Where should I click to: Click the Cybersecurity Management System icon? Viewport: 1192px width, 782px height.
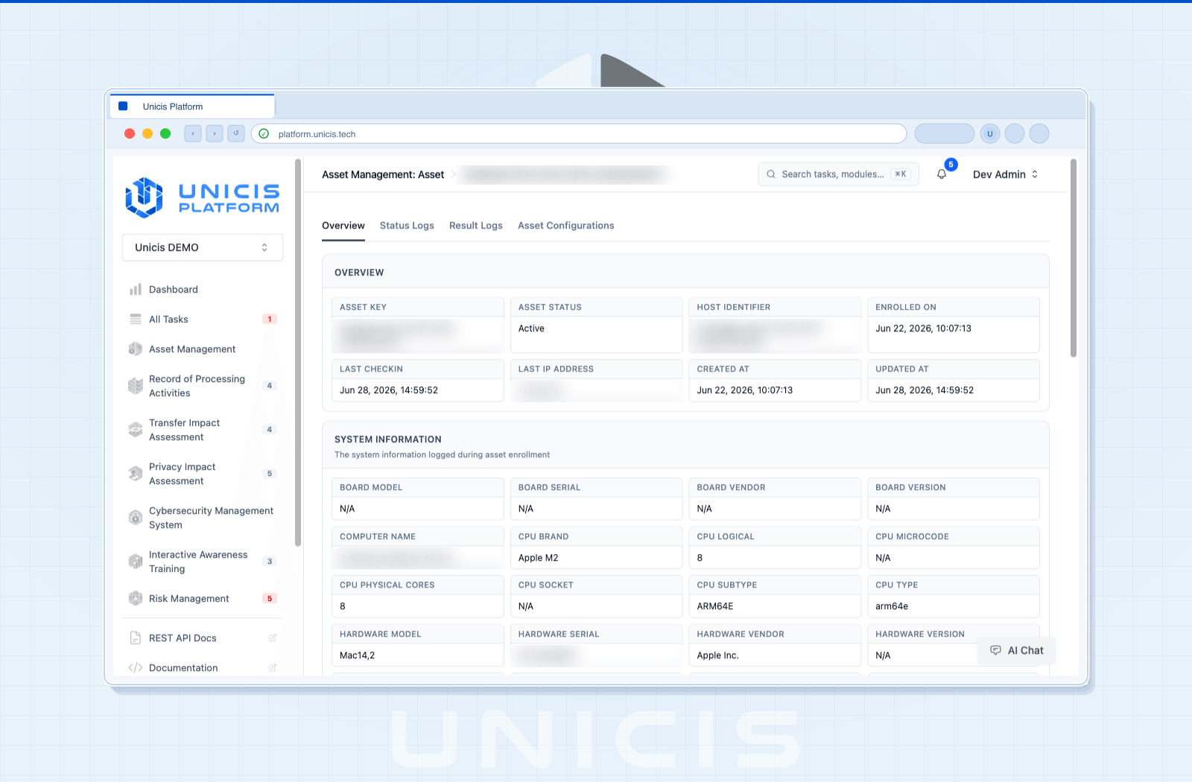pyautogui.click(x=136, y=518)
